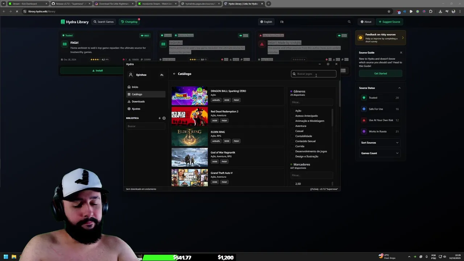The height and width of the screenshot is (261, 464).
Task: Open File Explorer from the taskbar
Action: (14, 257)
